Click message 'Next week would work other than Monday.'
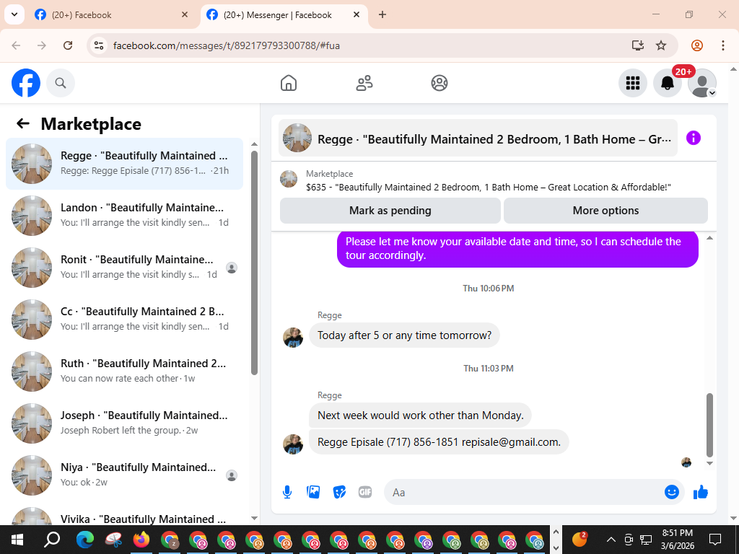739x554 pixels. pyautogui.click(x=421, y=415)
